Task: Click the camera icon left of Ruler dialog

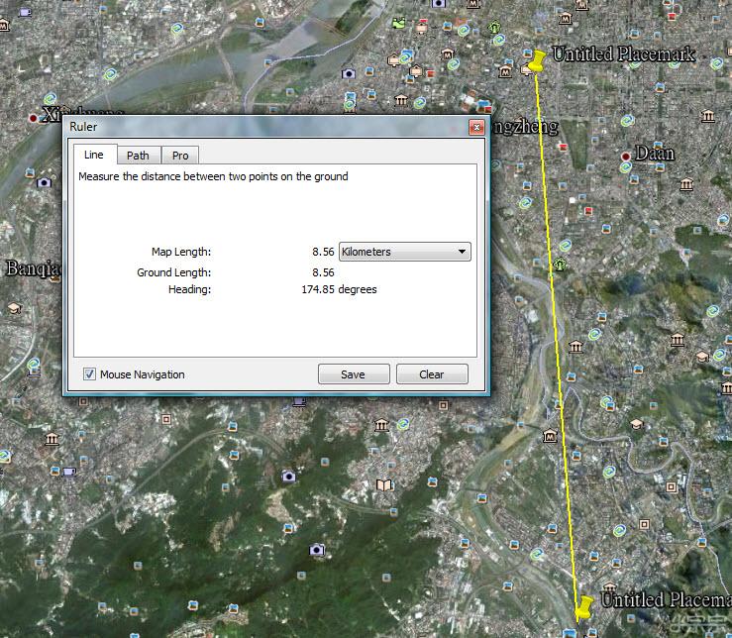Action: click(x=44, y=182)
